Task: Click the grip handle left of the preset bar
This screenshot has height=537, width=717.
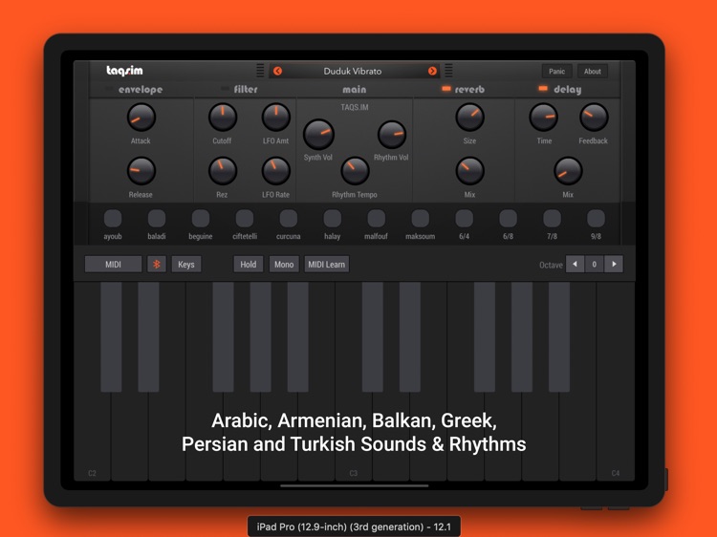Action: 260,71
